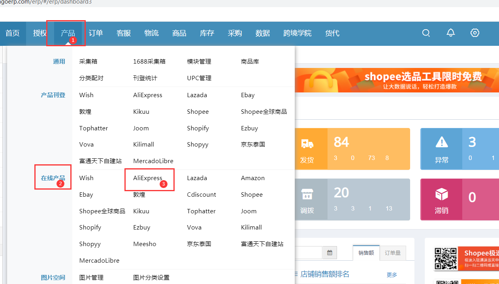499x284 pixels.
Task: Open the 采购 navigation menu
Action: 235,33
